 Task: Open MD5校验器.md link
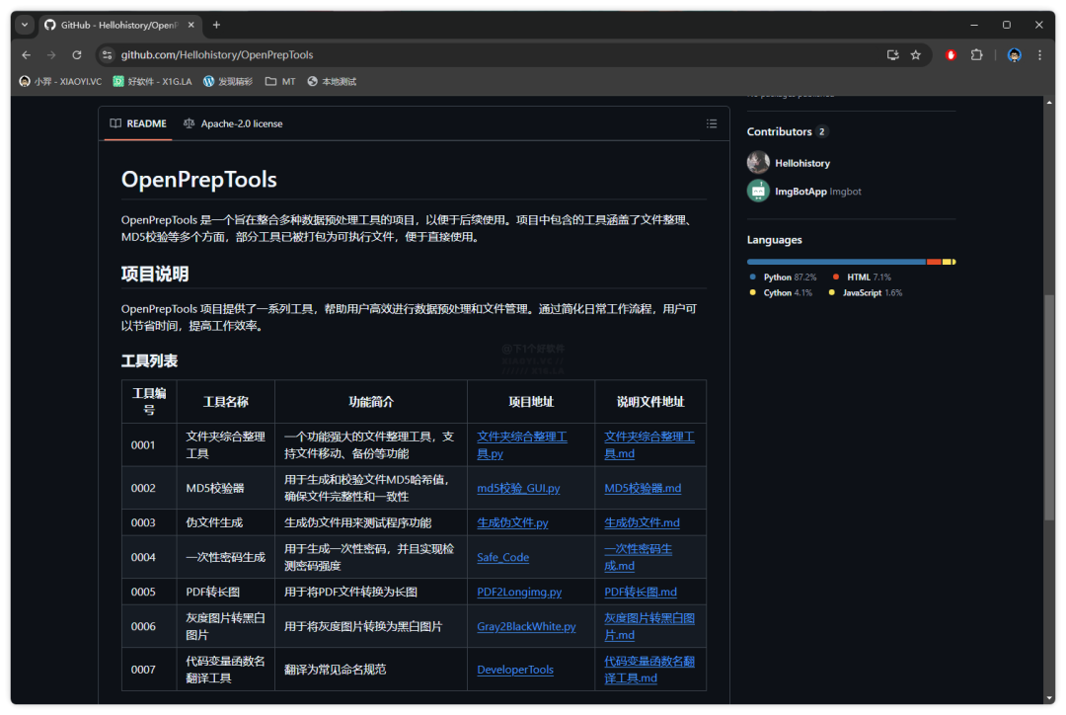(643, 489)
